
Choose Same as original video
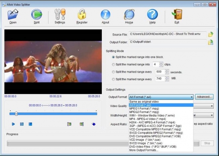click(161, 102)
